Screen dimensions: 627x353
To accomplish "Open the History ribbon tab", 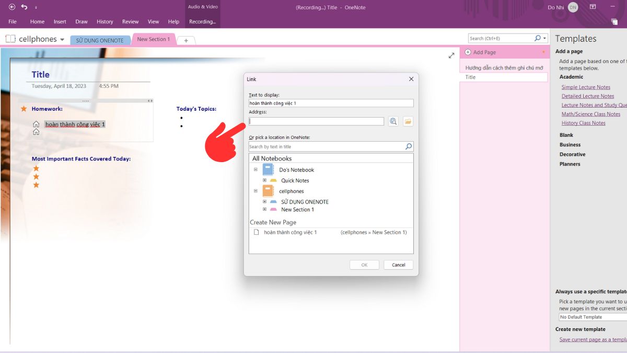I will (105, 22).
